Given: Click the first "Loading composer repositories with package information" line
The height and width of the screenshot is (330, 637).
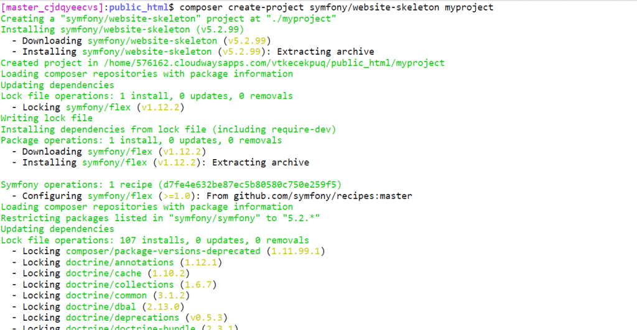Looking at the screenshot, I should click(147, 74).
